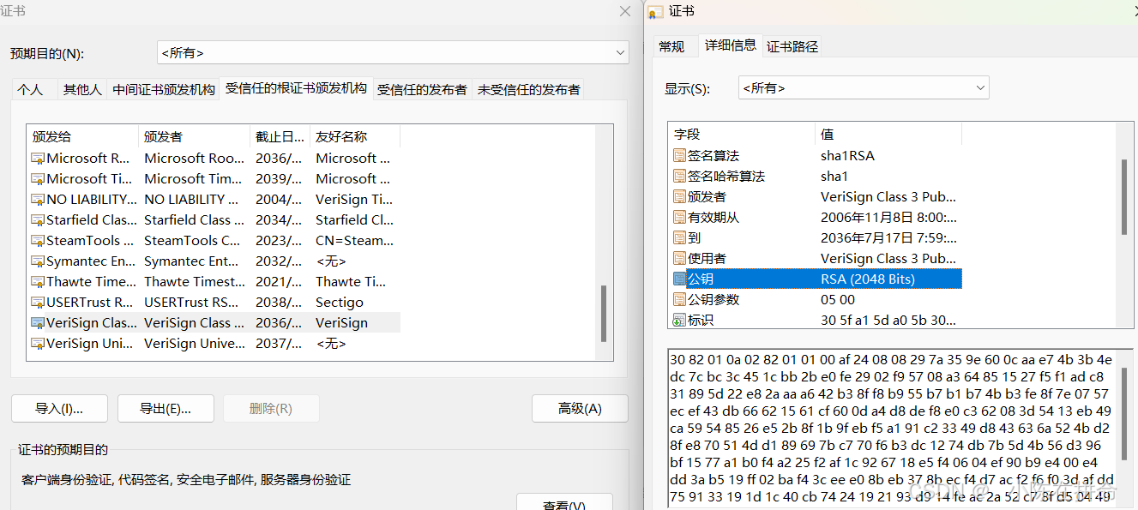
Task: Close the left 证书 manager window
Action: pyautogui.click(x=625, y=11)
